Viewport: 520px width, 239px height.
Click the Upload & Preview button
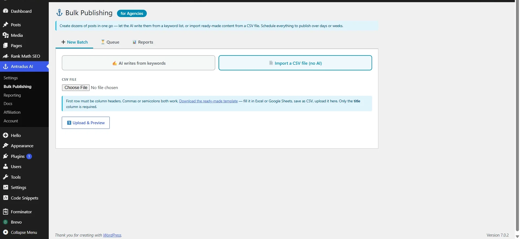pos(86,123)
